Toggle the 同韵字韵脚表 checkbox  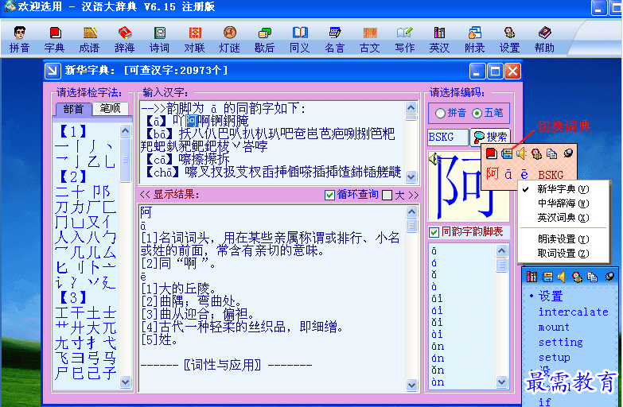coord(434,232)
